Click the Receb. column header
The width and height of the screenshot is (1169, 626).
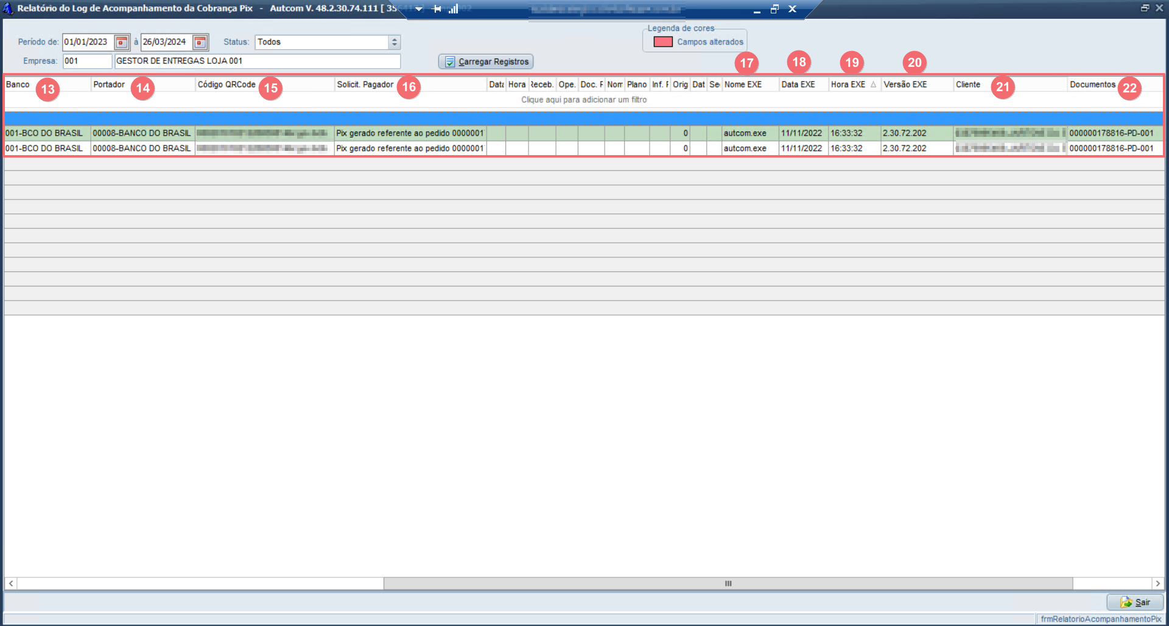[x=542, y=85]
